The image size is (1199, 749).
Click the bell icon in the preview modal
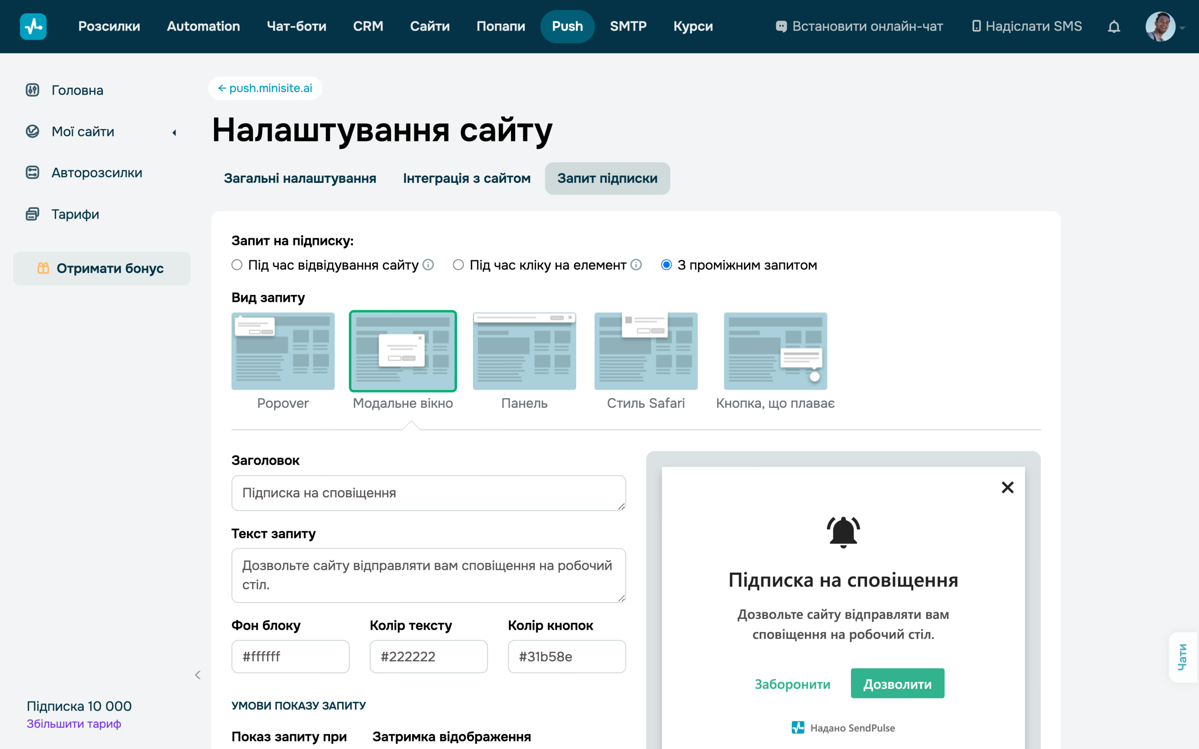[x=843, y=532]
